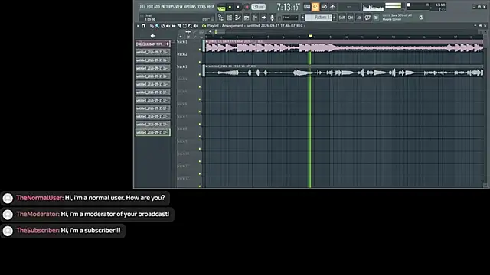The height and width of the screenshot is (275, 490).
Task: Select the playlist Playback speaker tool
Action: point(196,26)
